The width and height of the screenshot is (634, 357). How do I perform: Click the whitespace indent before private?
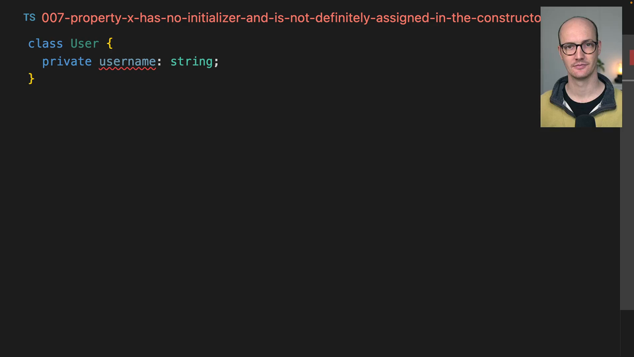coord(34,61)
